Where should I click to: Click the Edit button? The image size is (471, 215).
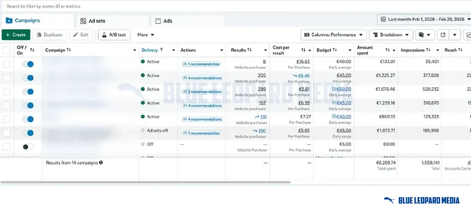coord(81,35)
